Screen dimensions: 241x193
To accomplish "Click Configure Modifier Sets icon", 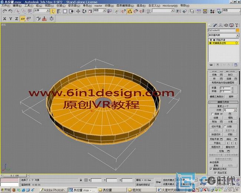I will (x=235, y=65).
